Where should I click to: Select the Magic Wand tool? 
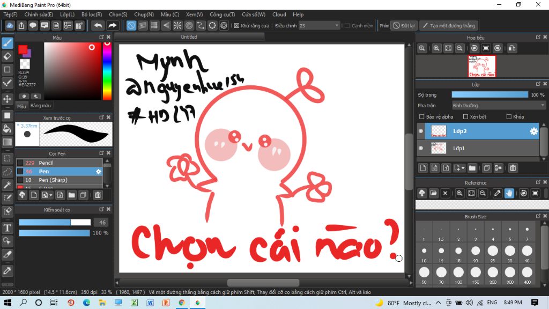(8, 185)
